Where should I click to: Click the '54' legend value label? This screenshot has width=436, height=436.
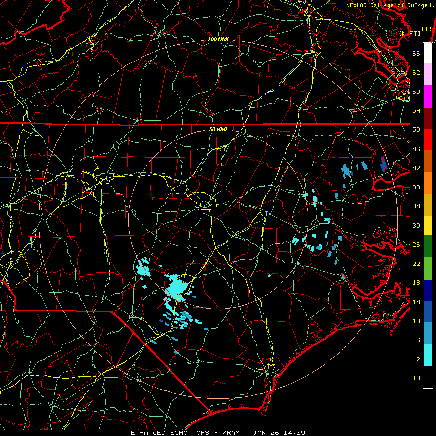pyautogui.click(x=416, y=110)
